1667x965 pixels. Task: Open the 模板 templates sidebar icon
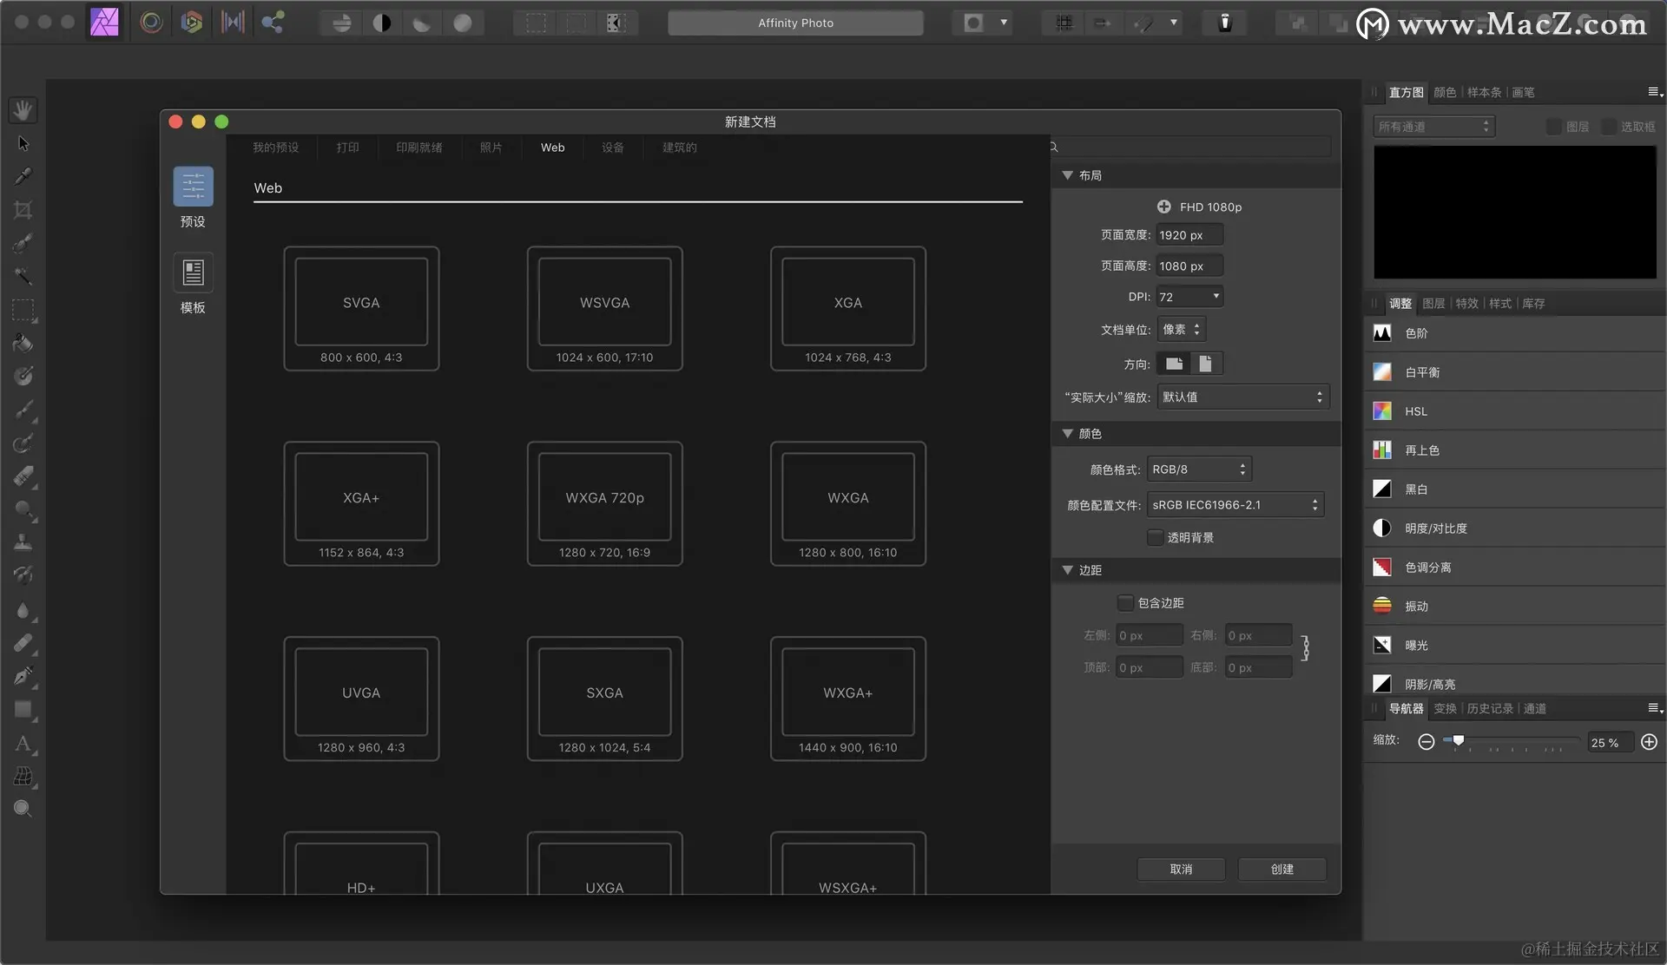point(193,272)
